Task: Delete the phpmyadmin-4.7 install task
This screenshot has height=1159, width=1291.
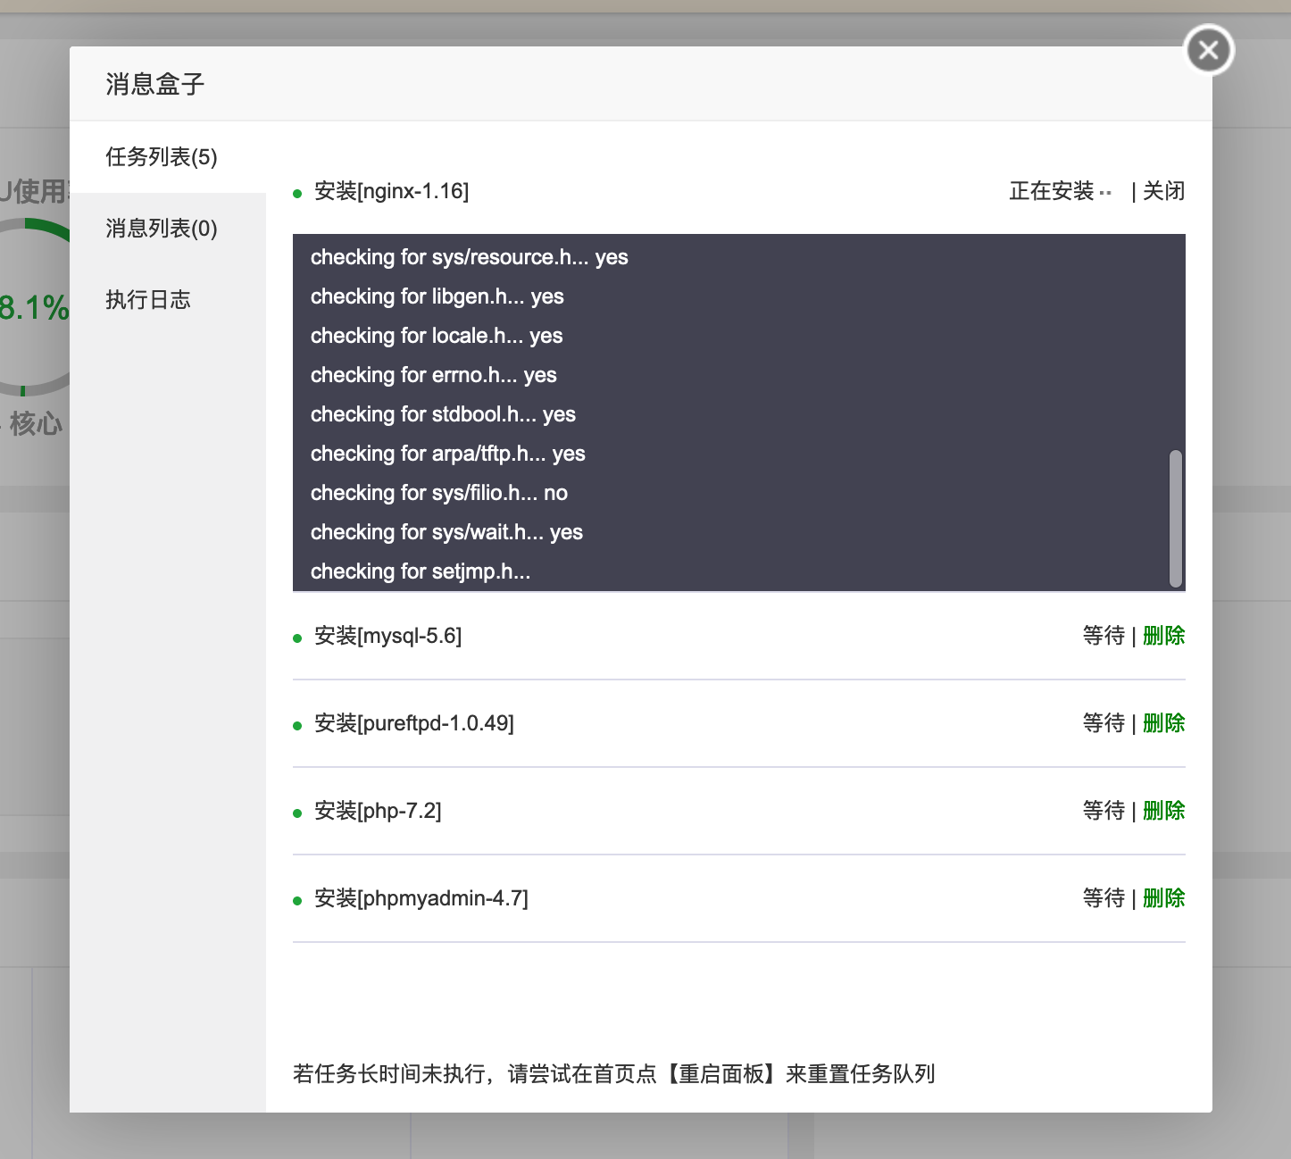Action: [1163, 898]
